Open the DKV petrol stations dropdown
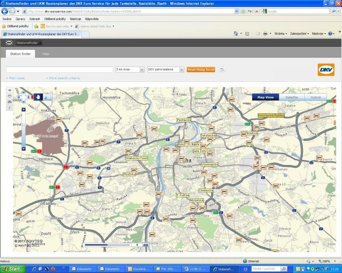The image size is (342, 273). 166,70
